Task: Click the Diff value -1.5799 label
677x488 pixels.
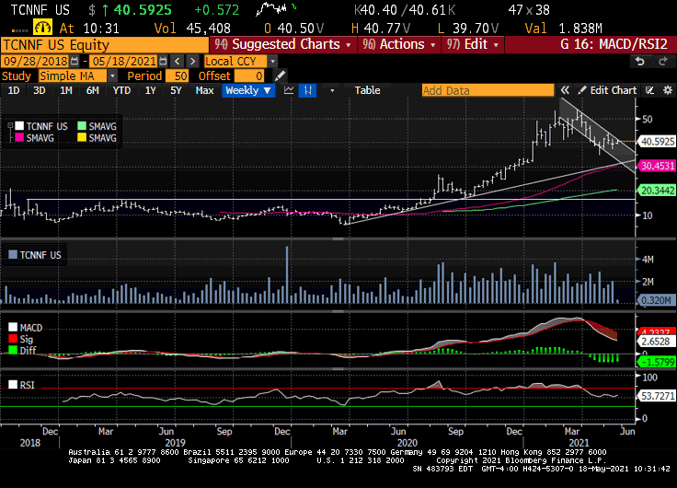Action: tap(657, 361)
